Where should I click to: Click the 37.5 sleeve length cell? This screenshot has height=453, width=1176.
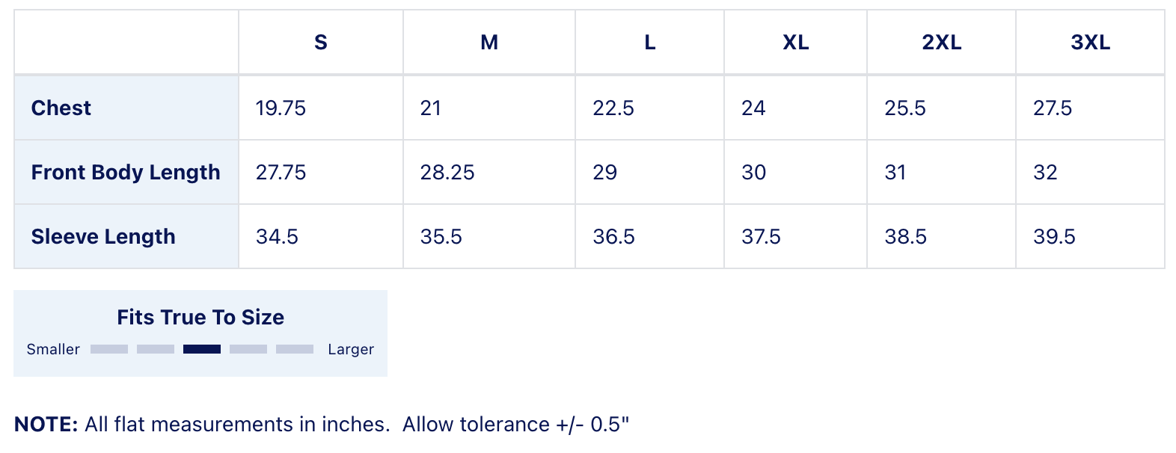(761, 237)
